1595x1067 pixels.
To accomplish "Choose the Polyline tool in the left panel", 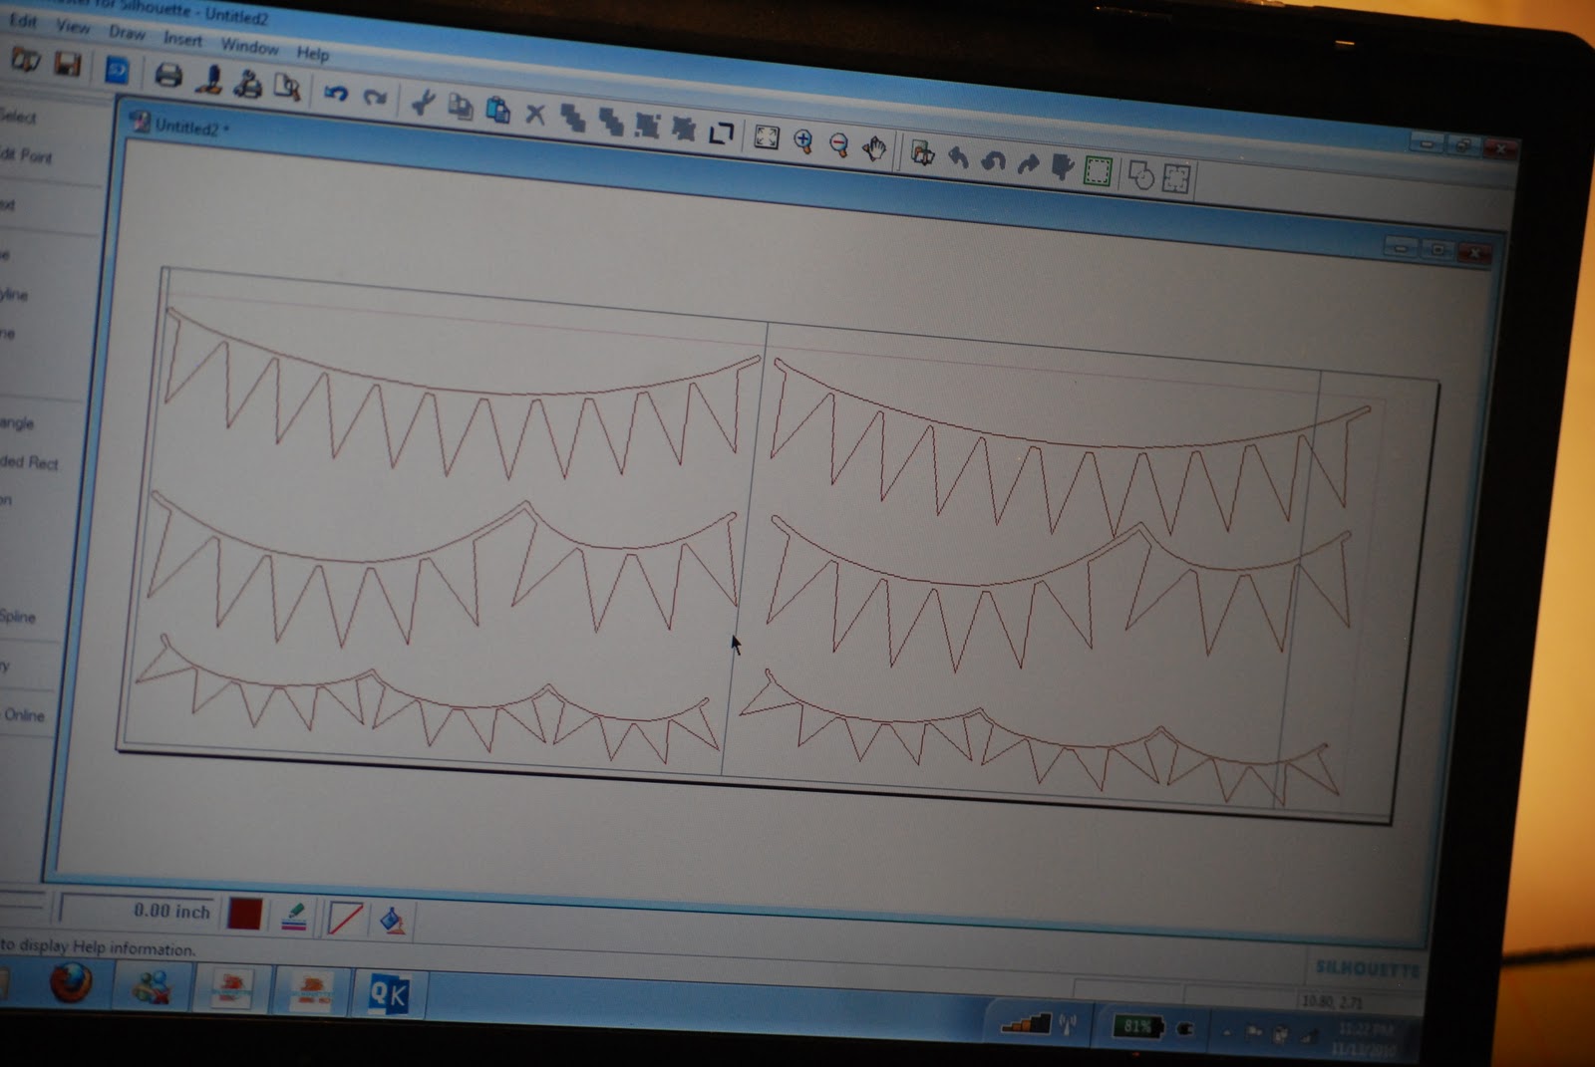I will coord(14,295).
